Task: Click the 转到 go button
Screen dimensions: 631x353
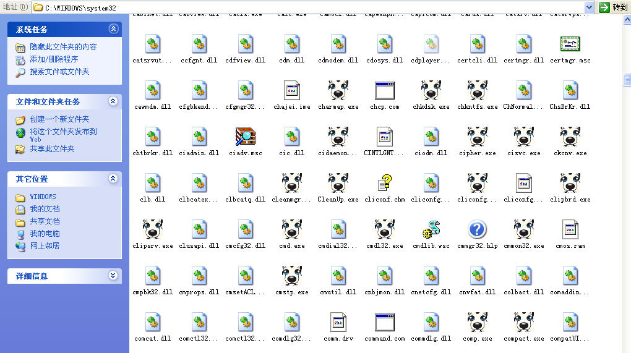Action: pyautogui.click(x=613, y=7)
